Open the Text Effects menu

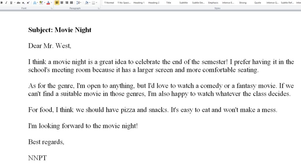(x=35, y=3)
